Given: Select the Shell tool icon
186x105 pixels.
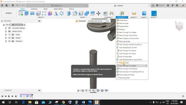Looking at the screenshot, I should click(x=81, y=13).
